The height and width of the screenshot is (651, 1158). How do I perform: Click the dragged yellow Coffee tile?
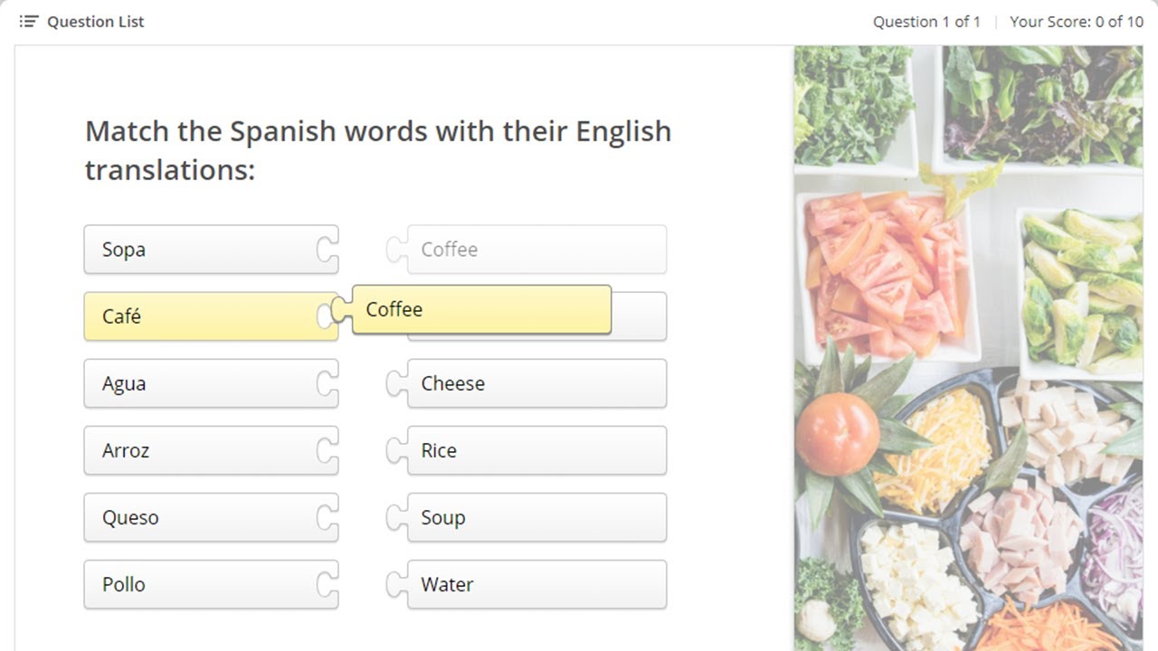point(479,309)
